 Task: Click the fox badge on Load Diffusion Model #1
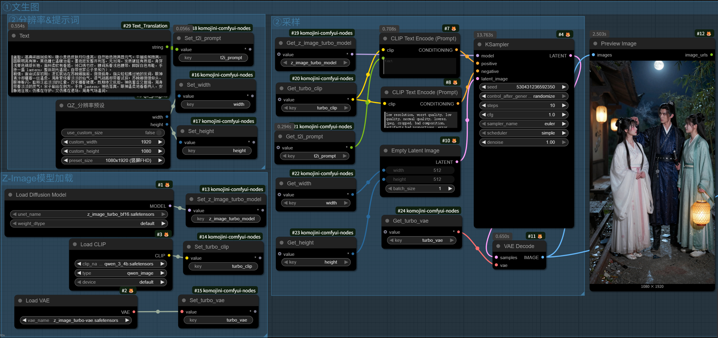[167, 185]
